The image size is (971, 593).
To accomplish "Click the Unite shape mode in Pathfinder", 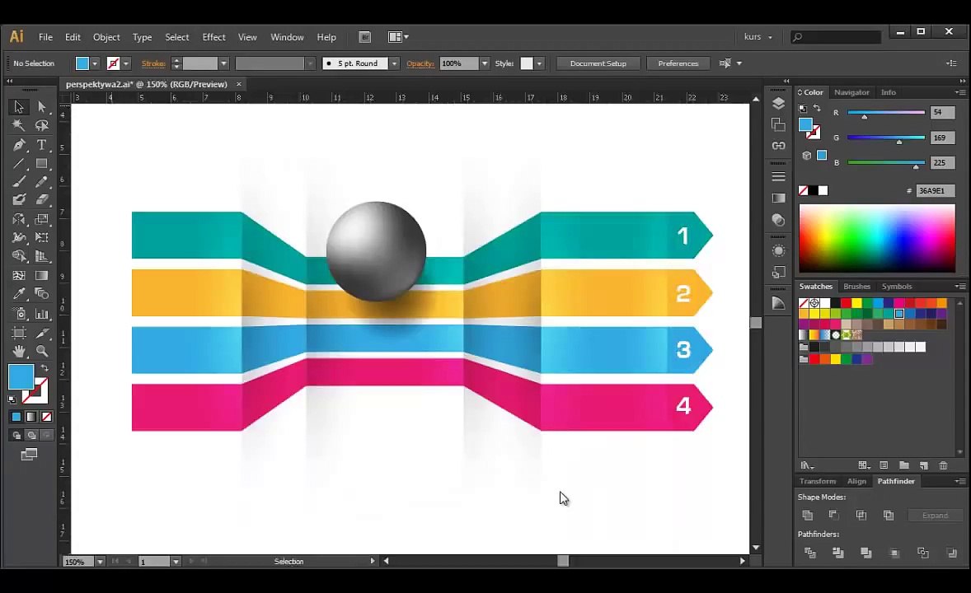I will [808, 515].
